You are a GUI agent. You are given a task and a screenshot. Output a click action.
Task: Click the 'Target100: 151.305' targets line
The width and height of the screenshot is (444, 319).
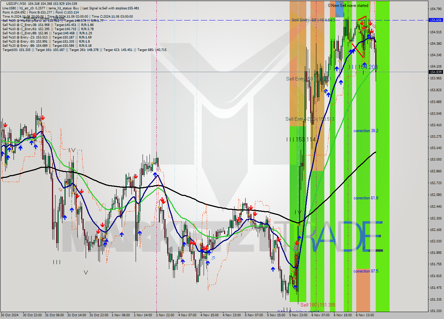pos(84,50)
